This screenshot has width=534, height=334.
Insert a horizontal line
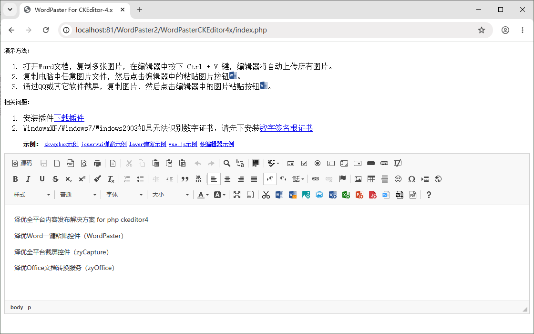click(385, 179)
